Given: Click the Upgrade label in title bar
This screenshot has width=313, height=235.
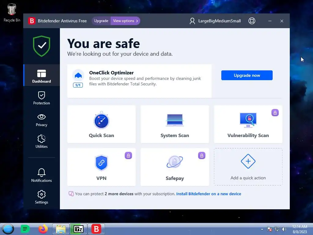Looking at the screenshot, I should click(101, 21).
